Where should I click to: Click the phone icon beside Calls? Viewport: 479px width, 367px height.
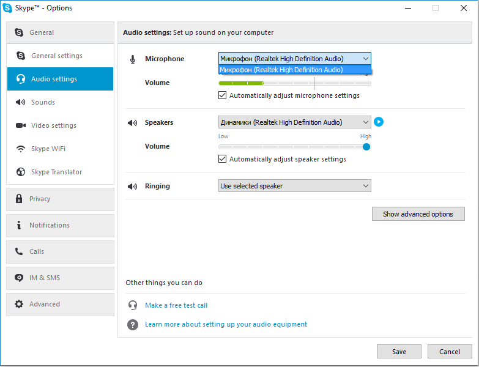click(19, 251)
